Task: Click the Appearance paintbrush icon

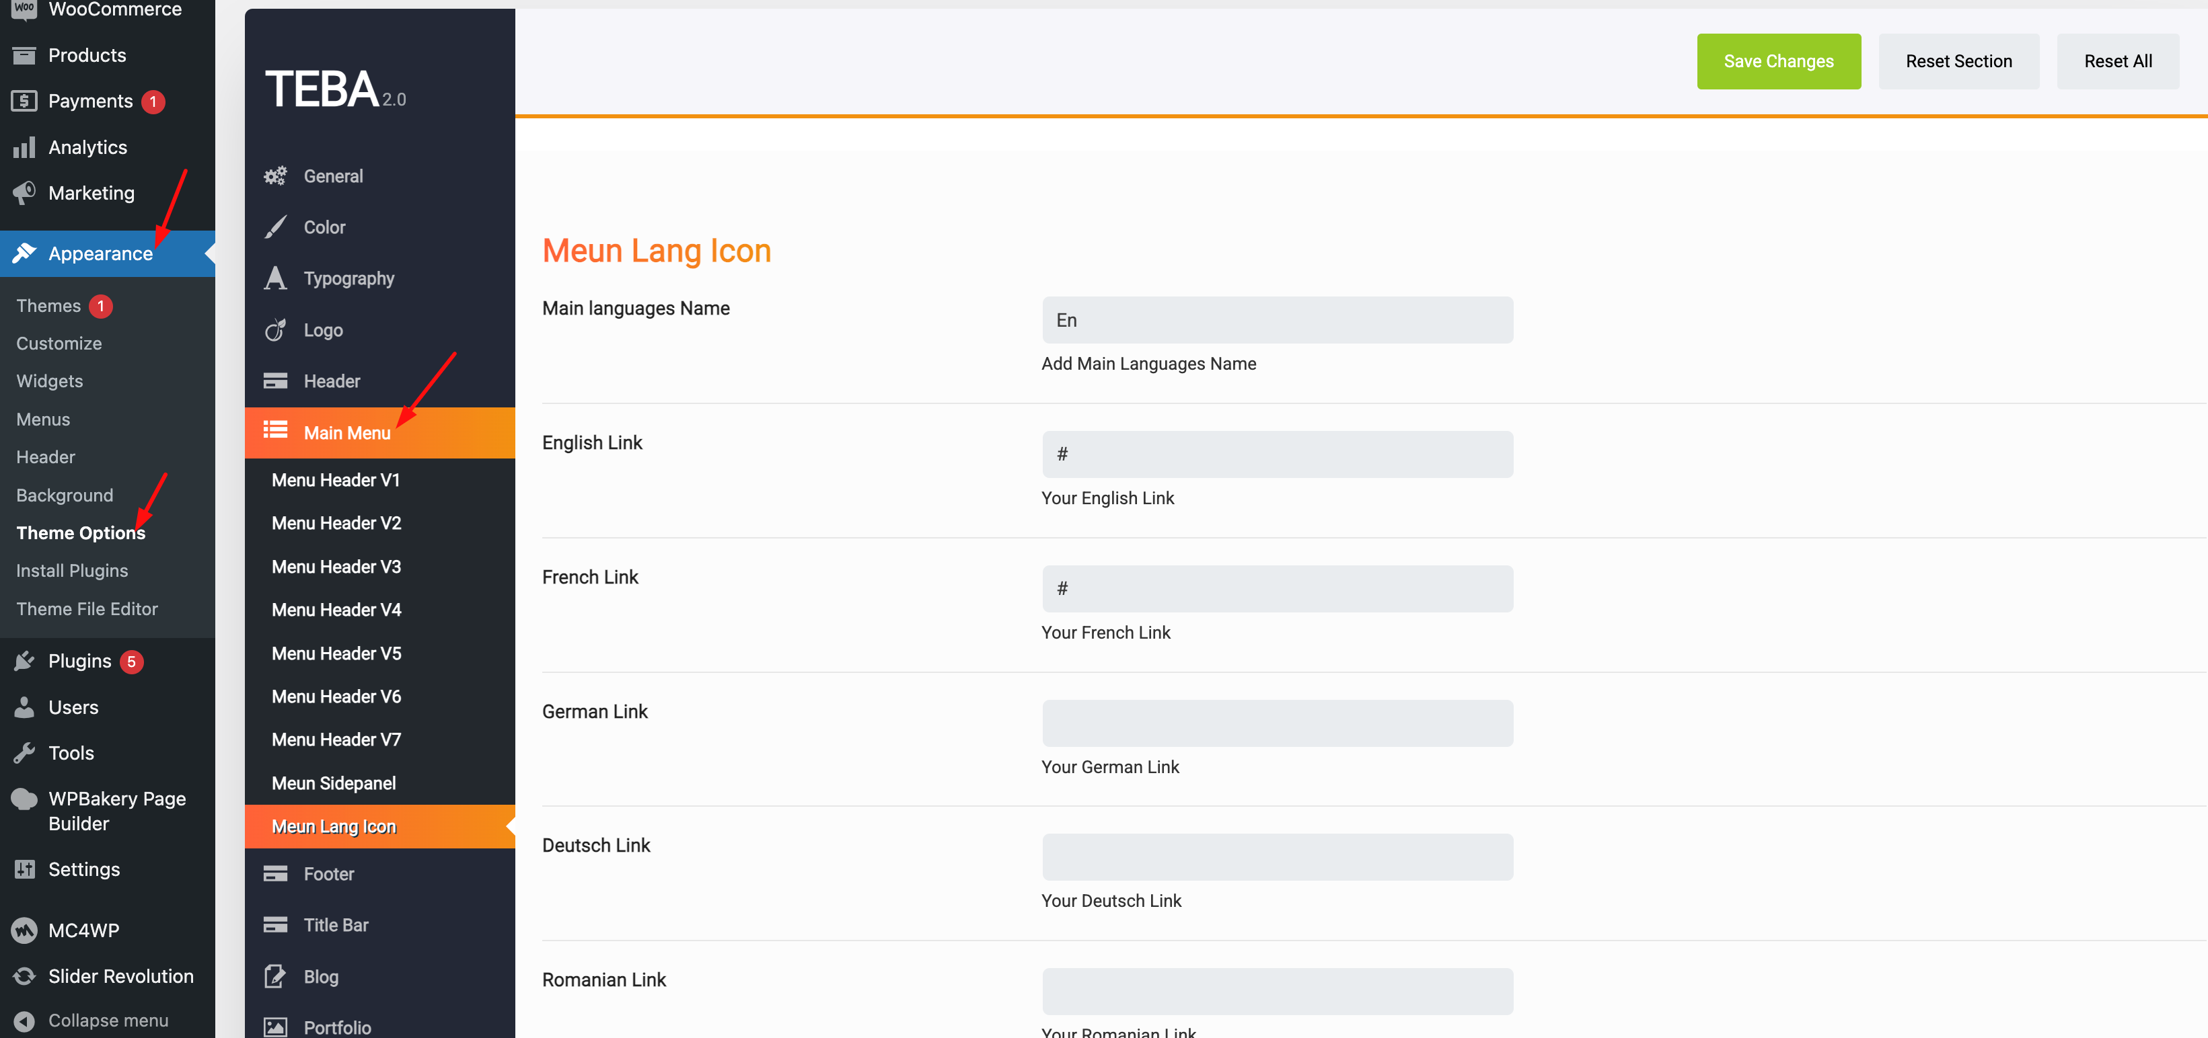Action: click(x=24, y=253)
